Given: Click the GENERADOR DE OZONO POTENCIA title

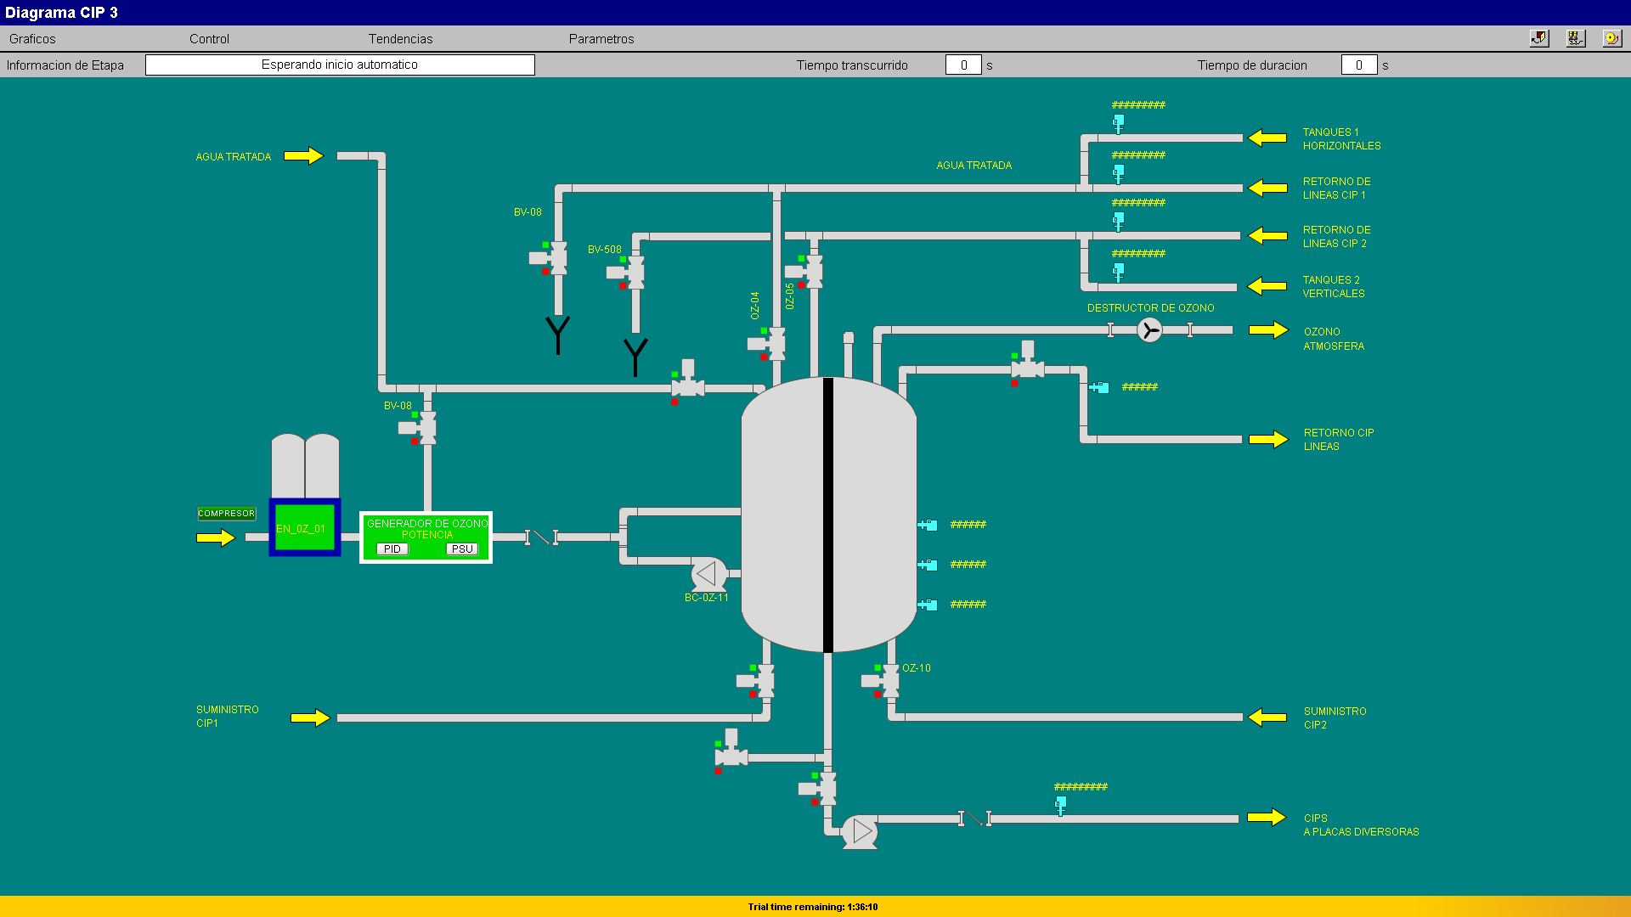Looking at the screenshot, I should point(427,529).
